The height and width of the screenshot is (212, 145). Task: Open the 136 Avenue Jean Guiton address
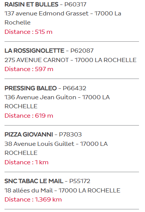(57, 101)
